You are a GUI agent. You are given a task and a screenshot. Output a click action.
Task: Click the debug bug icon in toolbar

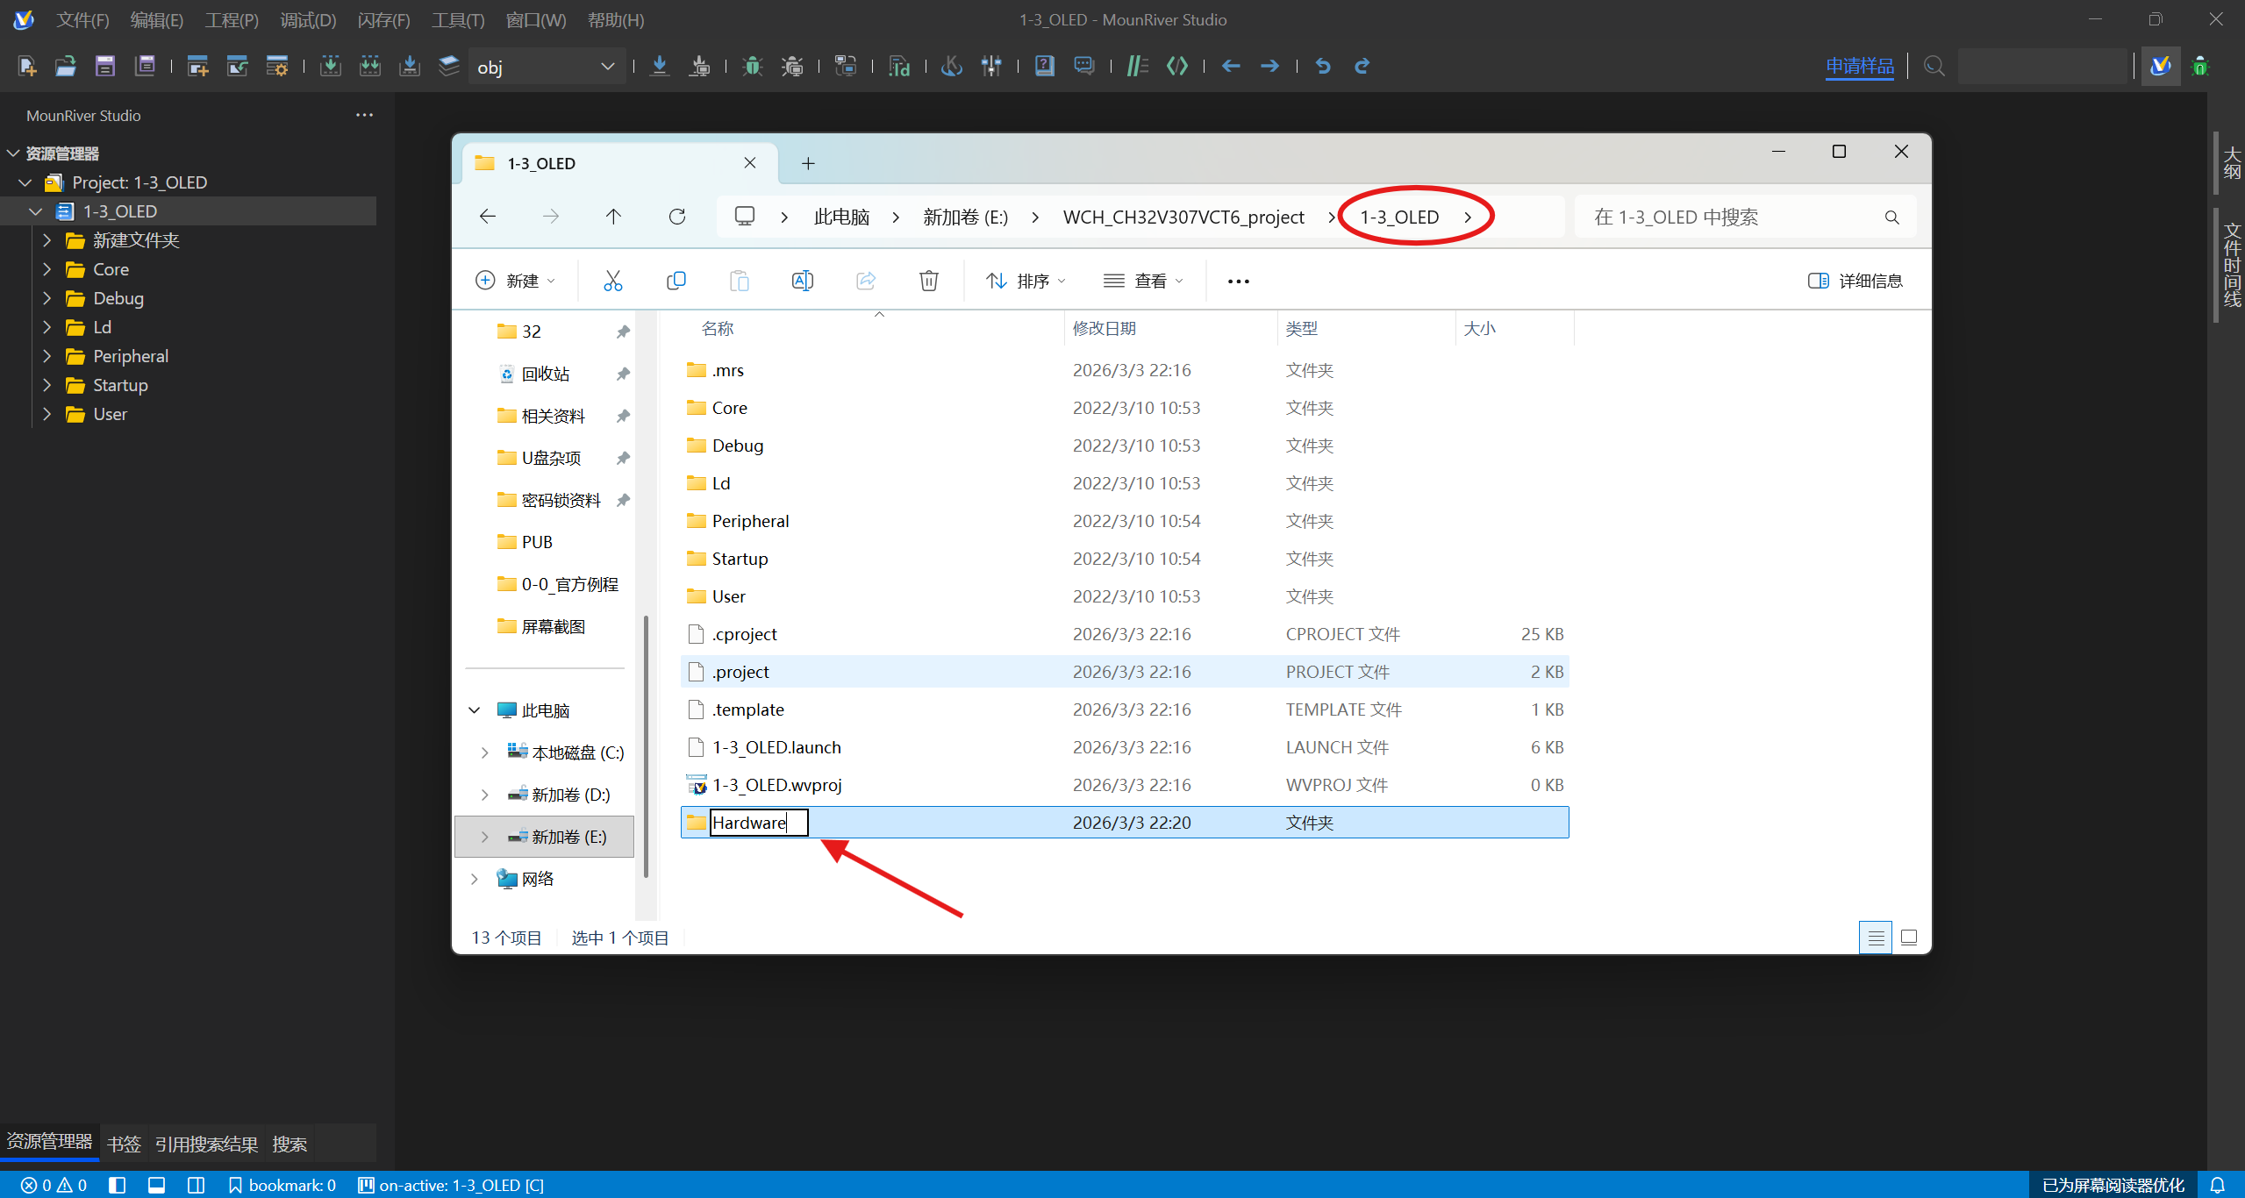click(752, 66)
